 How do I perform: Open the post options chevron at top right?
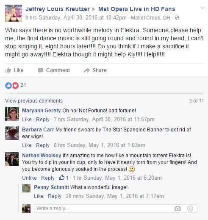[x=202, y=8]
